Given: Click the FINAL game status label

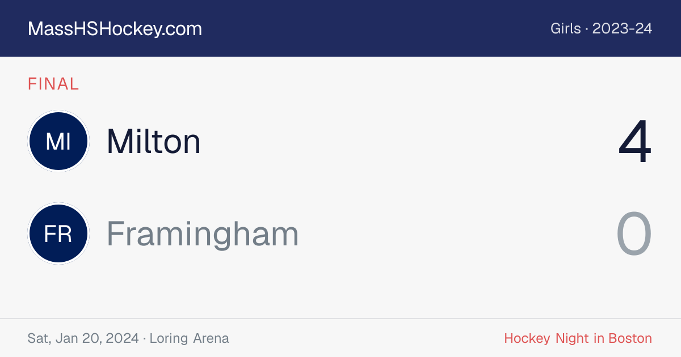Looking at the screenshot, I should point(53,84).
